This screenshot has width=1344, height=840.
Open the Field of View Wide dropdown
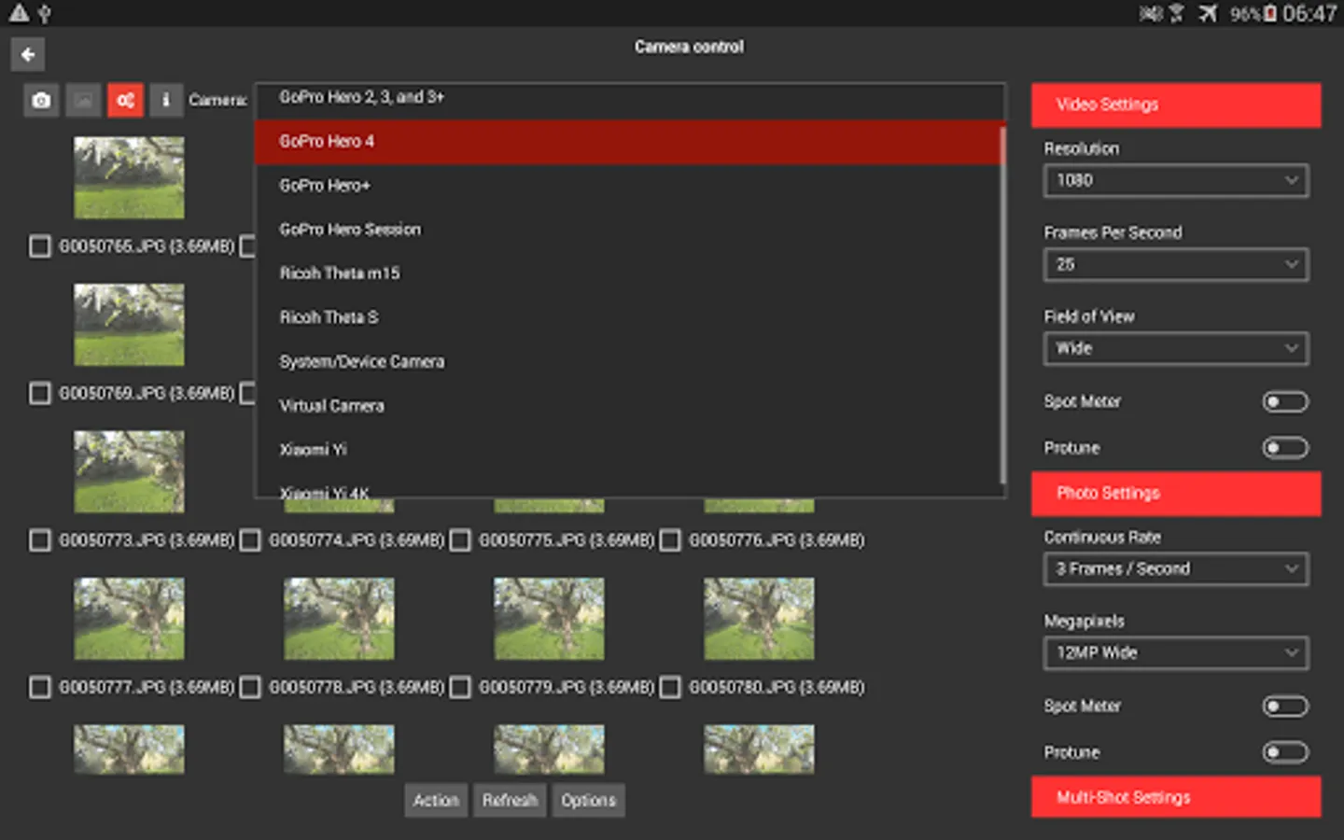coord(1176,348)
